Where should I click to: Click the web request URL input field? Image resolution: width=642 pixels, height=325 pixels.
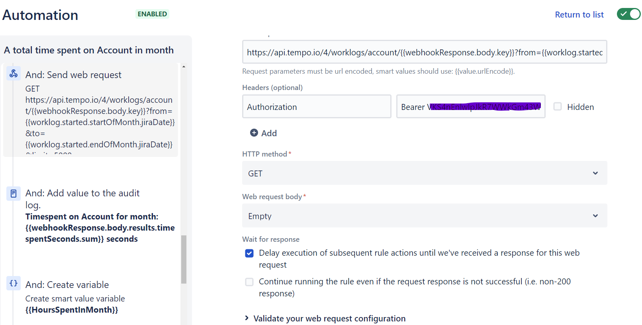click(x=424, y=52)
